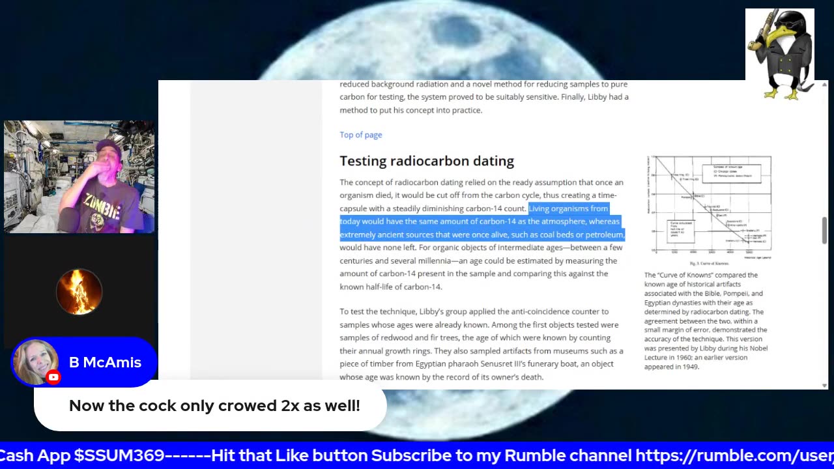Click the 'B McAmis' name label
The image size is (834, 469).
click(105, 362)
